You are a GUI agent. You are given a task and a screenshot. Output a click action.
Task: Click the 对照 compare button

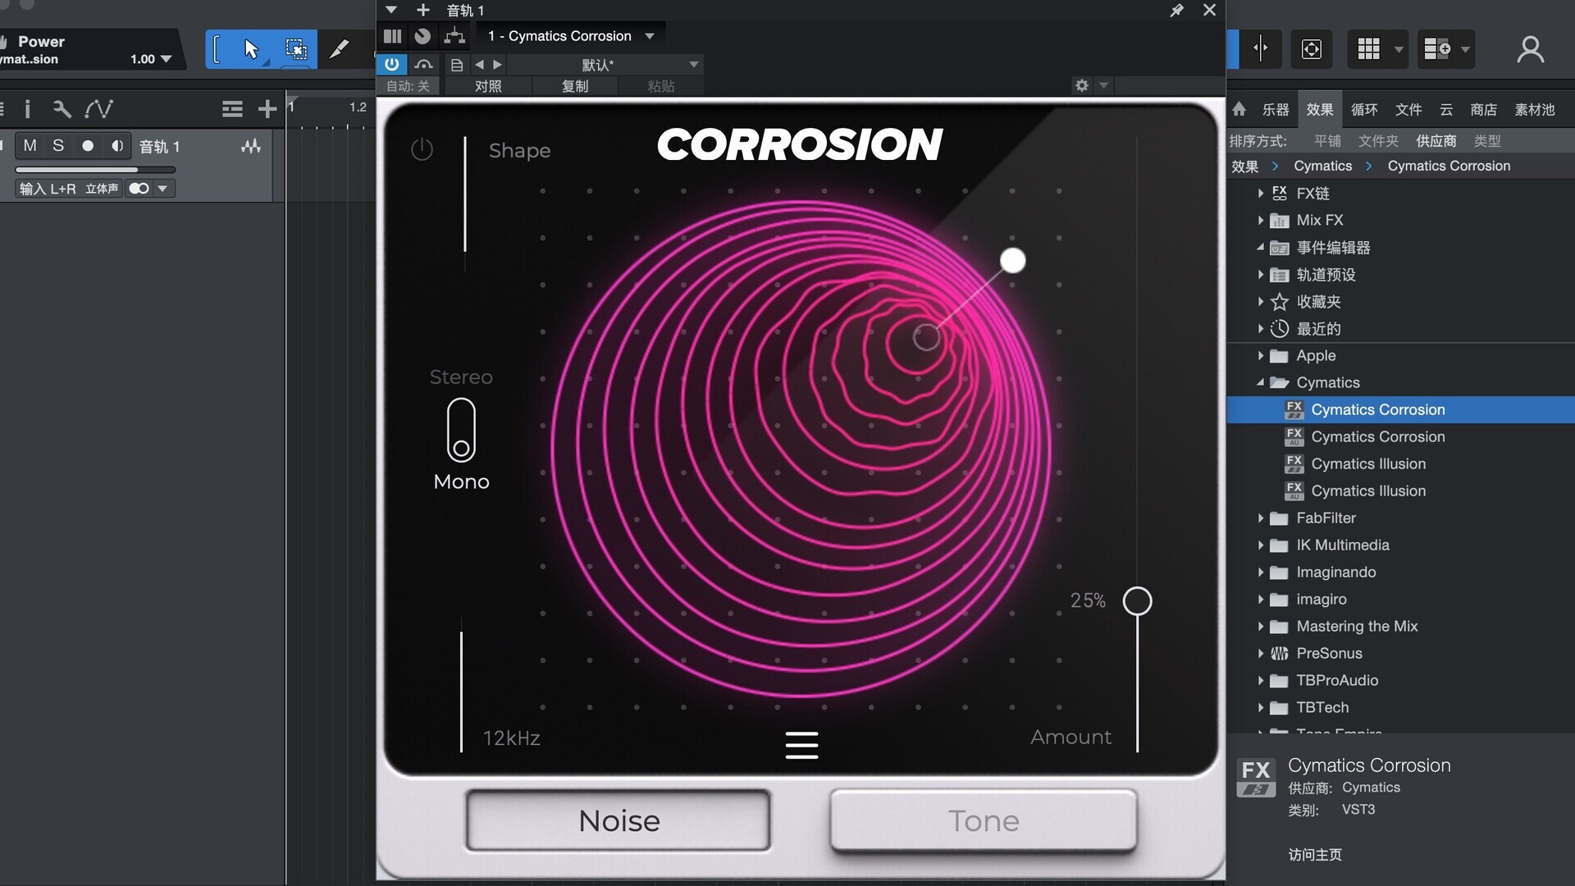point(488,86)
